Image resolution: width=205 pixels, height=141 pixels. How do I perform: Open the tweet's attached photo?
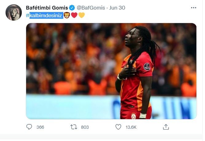111,71
